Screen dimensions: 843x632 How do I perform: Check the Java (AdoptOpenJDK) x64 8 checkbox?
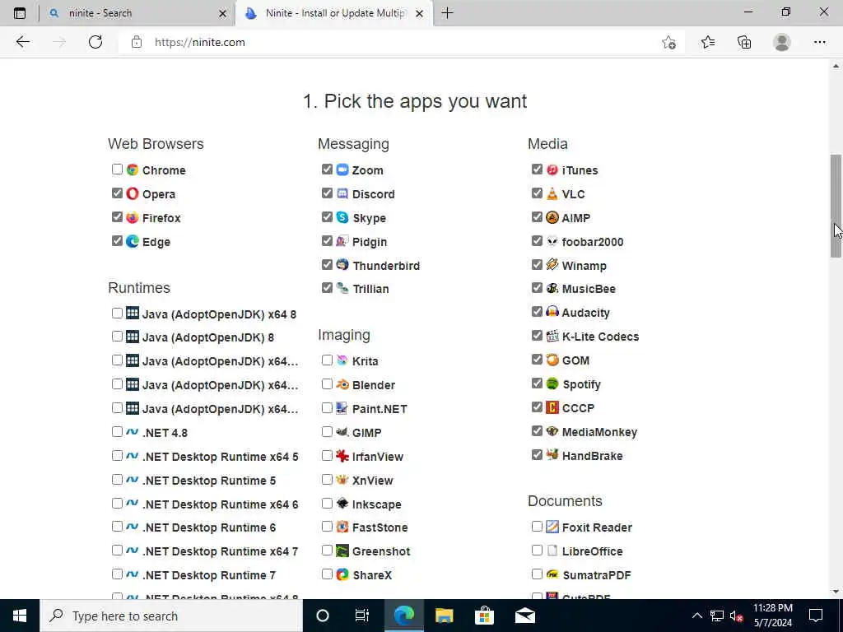[117, 313]
